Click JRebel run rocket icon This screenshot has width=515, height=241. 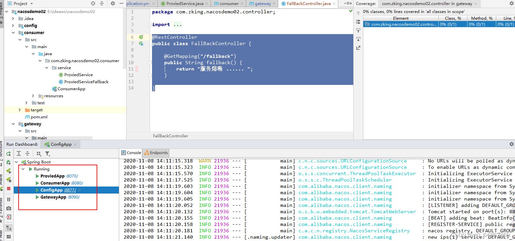point(9,171)
